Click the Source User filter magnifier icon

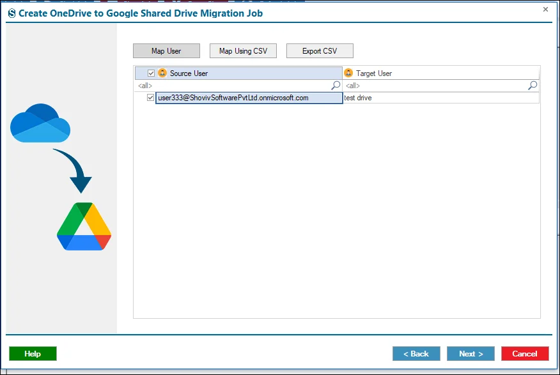[x=336, y=85]
